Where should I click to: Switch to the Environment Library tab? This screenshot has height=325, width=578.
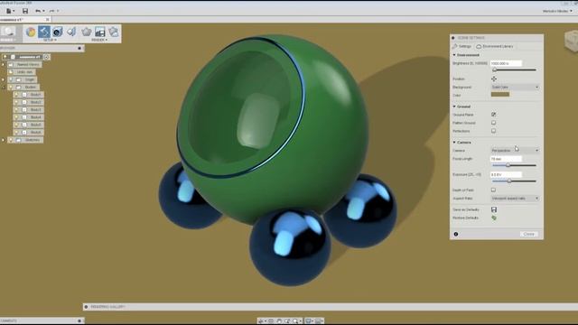pos(495,46)
